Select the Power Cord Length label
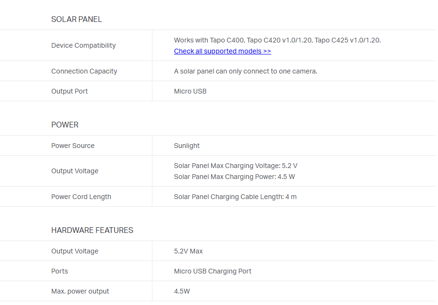This screenshot has width=438, height=305. tap(81, 197)
